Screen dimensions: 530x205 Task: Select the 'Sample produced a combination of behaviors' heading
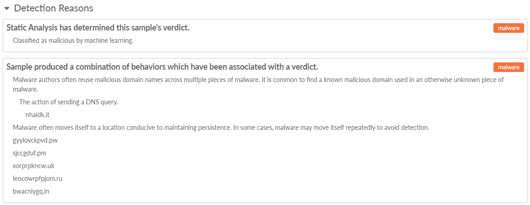coord(162,67)
